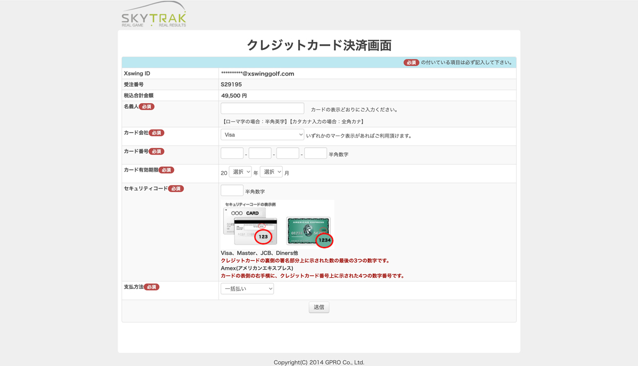Click the 必須 badge next to セキュリティコード
This screenshot has width=638, height=366.
click(x=176, y=189)
